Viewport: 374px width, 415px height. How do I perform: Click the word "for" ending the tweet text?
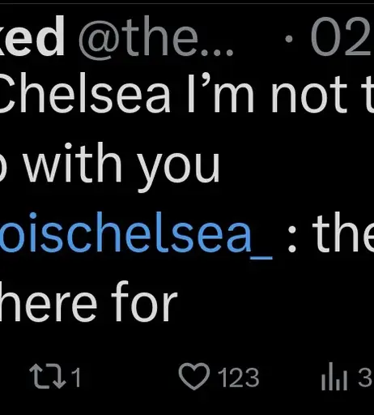pos(144,301)
